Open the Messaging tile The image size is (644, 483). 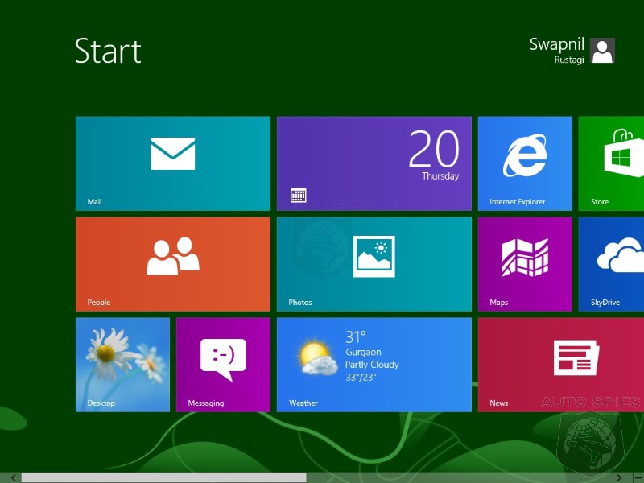[x=223, y=365]
